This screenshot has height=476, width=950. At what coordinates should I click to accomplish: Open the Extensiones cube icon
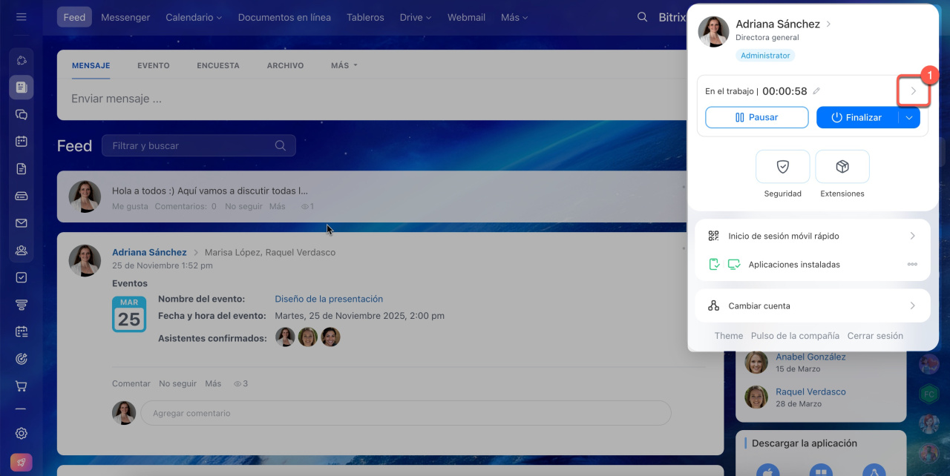[x=842, y=167]
